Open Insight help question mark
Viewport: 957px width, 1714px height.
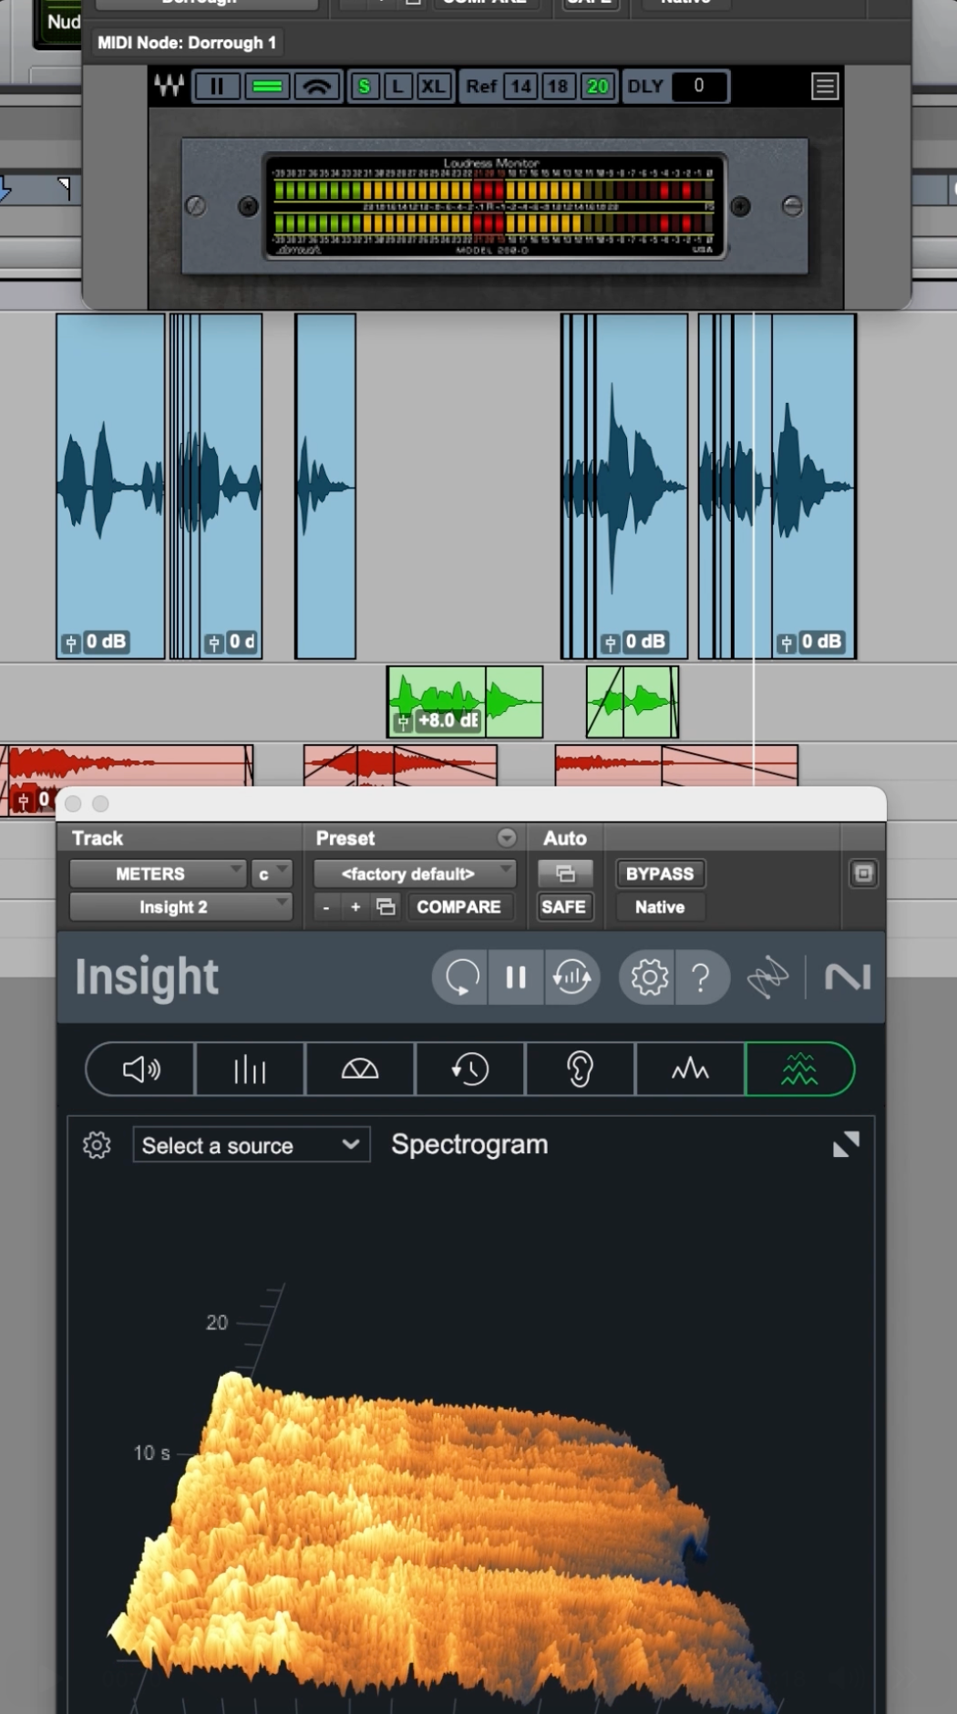701,977
